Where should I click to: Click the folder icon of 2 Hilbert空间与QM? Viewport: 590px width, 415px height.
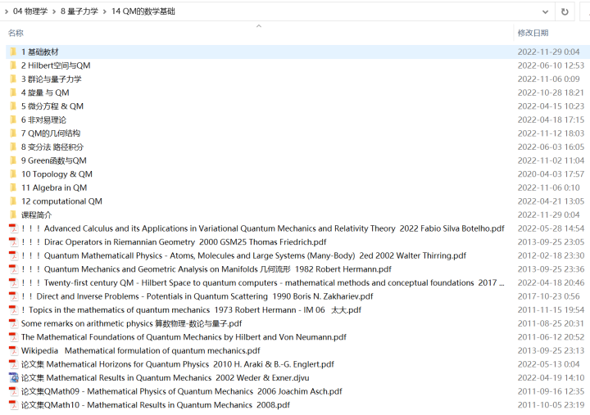point(13,65)
